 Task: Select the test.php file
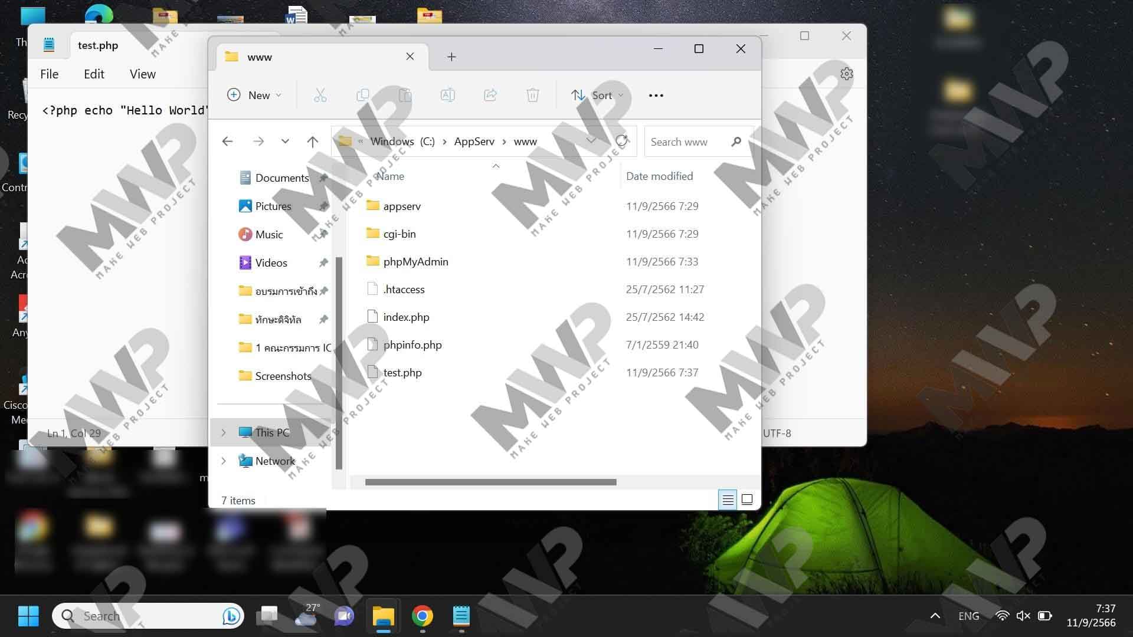pos(402,372)
